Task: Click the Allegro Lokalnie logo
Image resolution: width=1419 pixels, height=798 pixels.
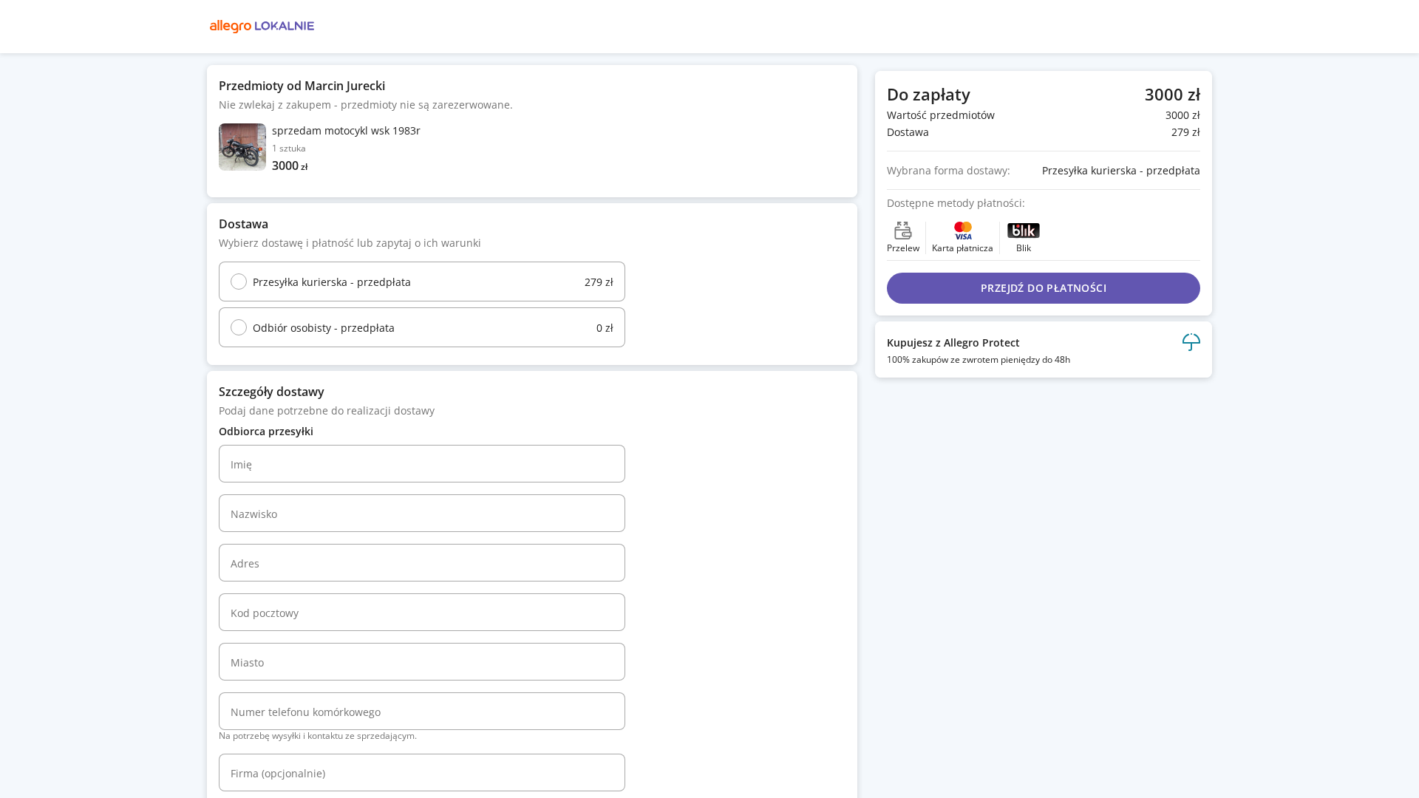Action: tap(262, 27)
